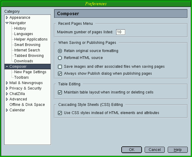Screen dimensions: 192x157
Task: Toggle Use CSS styles checkbox
Action: click(60, 113)
